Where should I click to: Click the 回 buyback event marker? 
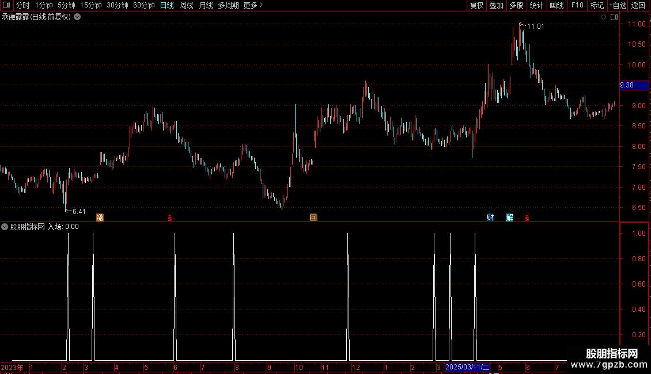(313, 217)
